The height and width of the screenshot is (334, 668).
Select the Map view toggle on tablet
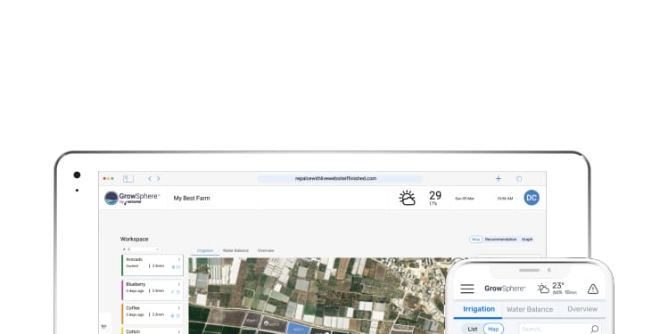(x=476, y=240)
